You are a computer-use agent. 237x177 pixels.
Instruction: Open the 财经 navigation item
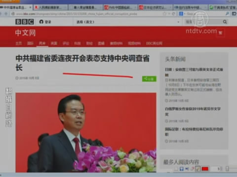click(89, 43)
